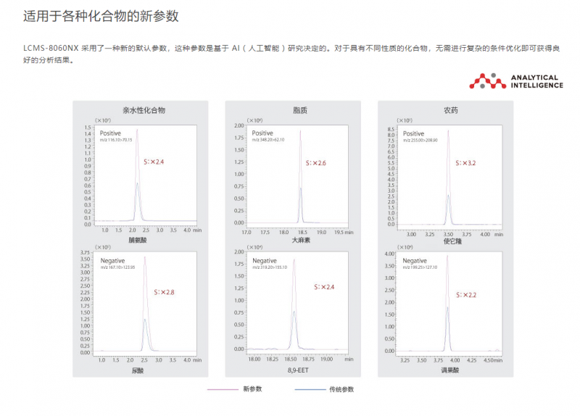Open the 尿酸 negative chromatogram chart
The height and width of the screenshot is (416, 580).
pyautogui.click(x=146, y=303)
